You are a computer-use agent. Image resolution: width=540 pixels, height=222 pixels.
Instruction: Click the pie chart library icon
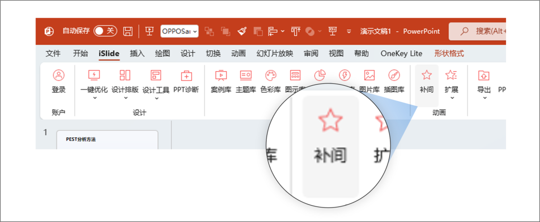point(320,74)
